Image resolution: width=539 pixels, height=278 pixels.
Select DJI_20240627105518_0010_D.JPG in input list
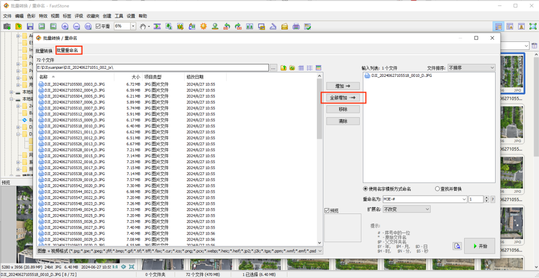[398, 75]
